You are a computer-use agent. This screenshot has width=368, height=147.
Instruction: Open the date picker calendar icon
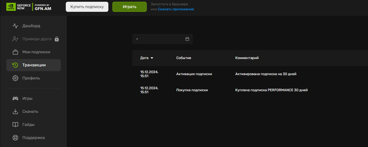pyautogui.click(x=187, y=39)
